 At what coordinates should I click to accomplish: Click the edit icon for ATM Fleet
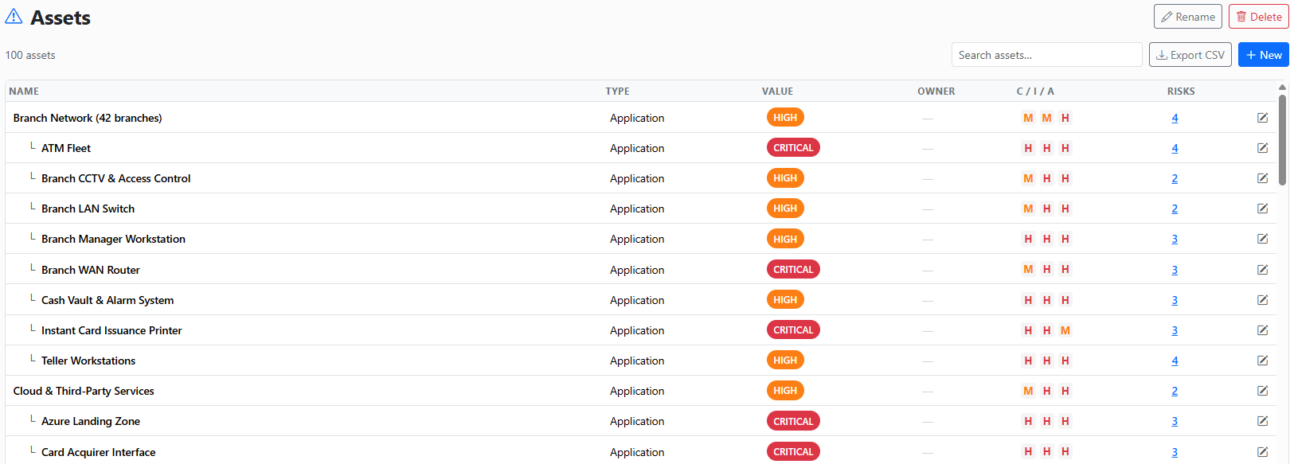coord(1262,148)
